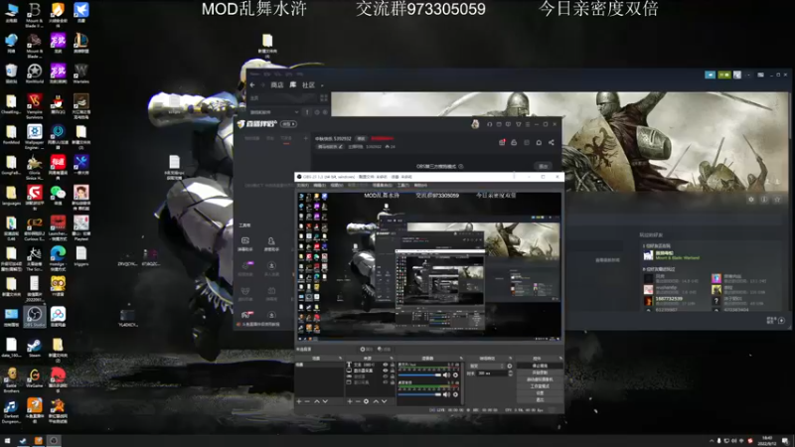This screenshot has height=447, width=795.
Task: Move the selected source down
Action: point(385,401)
